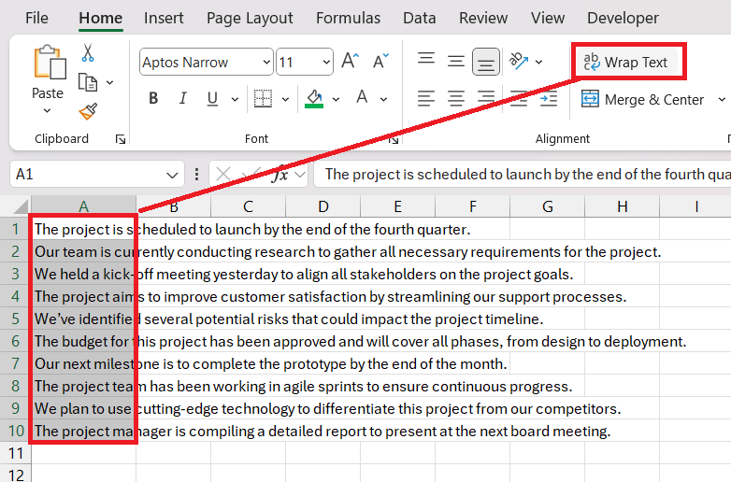
Task: Click Center alignment icon
Action: click(456, 99)
